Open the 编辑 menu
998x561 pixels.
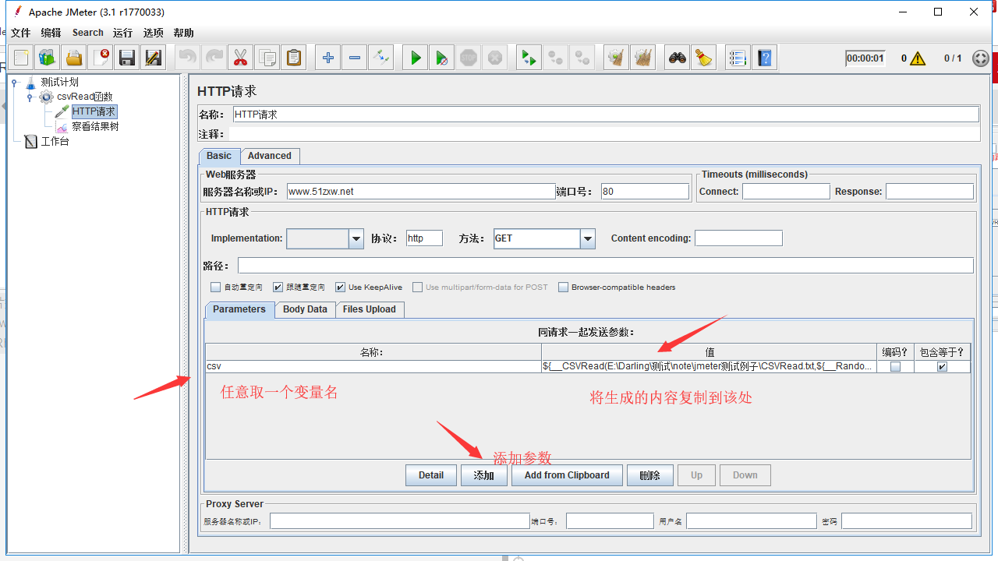point(51,33)
